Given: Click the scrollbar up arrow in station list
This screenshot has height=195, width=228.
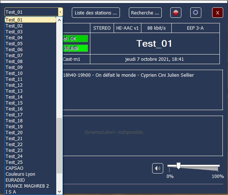Looking at the screenshot, I should (59, 20).
